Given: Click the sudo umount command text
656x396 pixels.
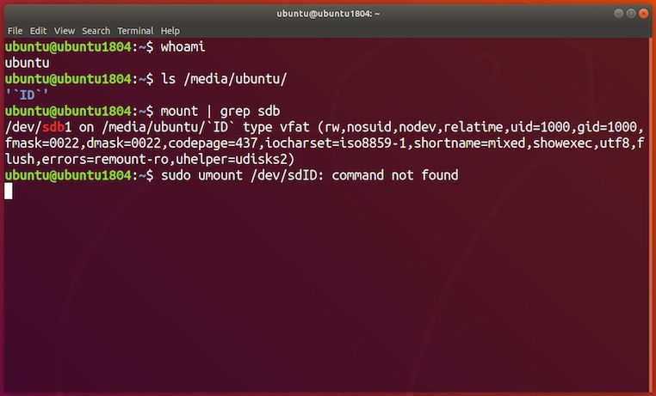Looking at the screenshot, I should 201,175.
